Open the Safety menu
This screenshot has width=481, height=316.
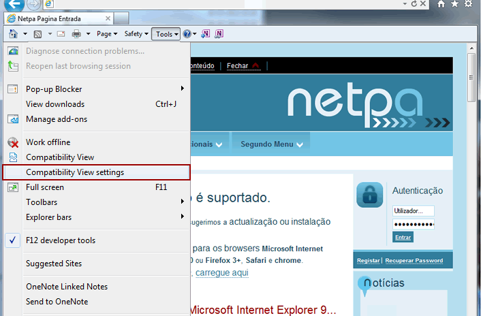136,34
